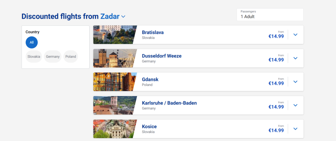The width and height of the screenshot is (336, 141).
Task: Open the Gdansk destination title
Action: pyautogui.click(x=150, y=79)
